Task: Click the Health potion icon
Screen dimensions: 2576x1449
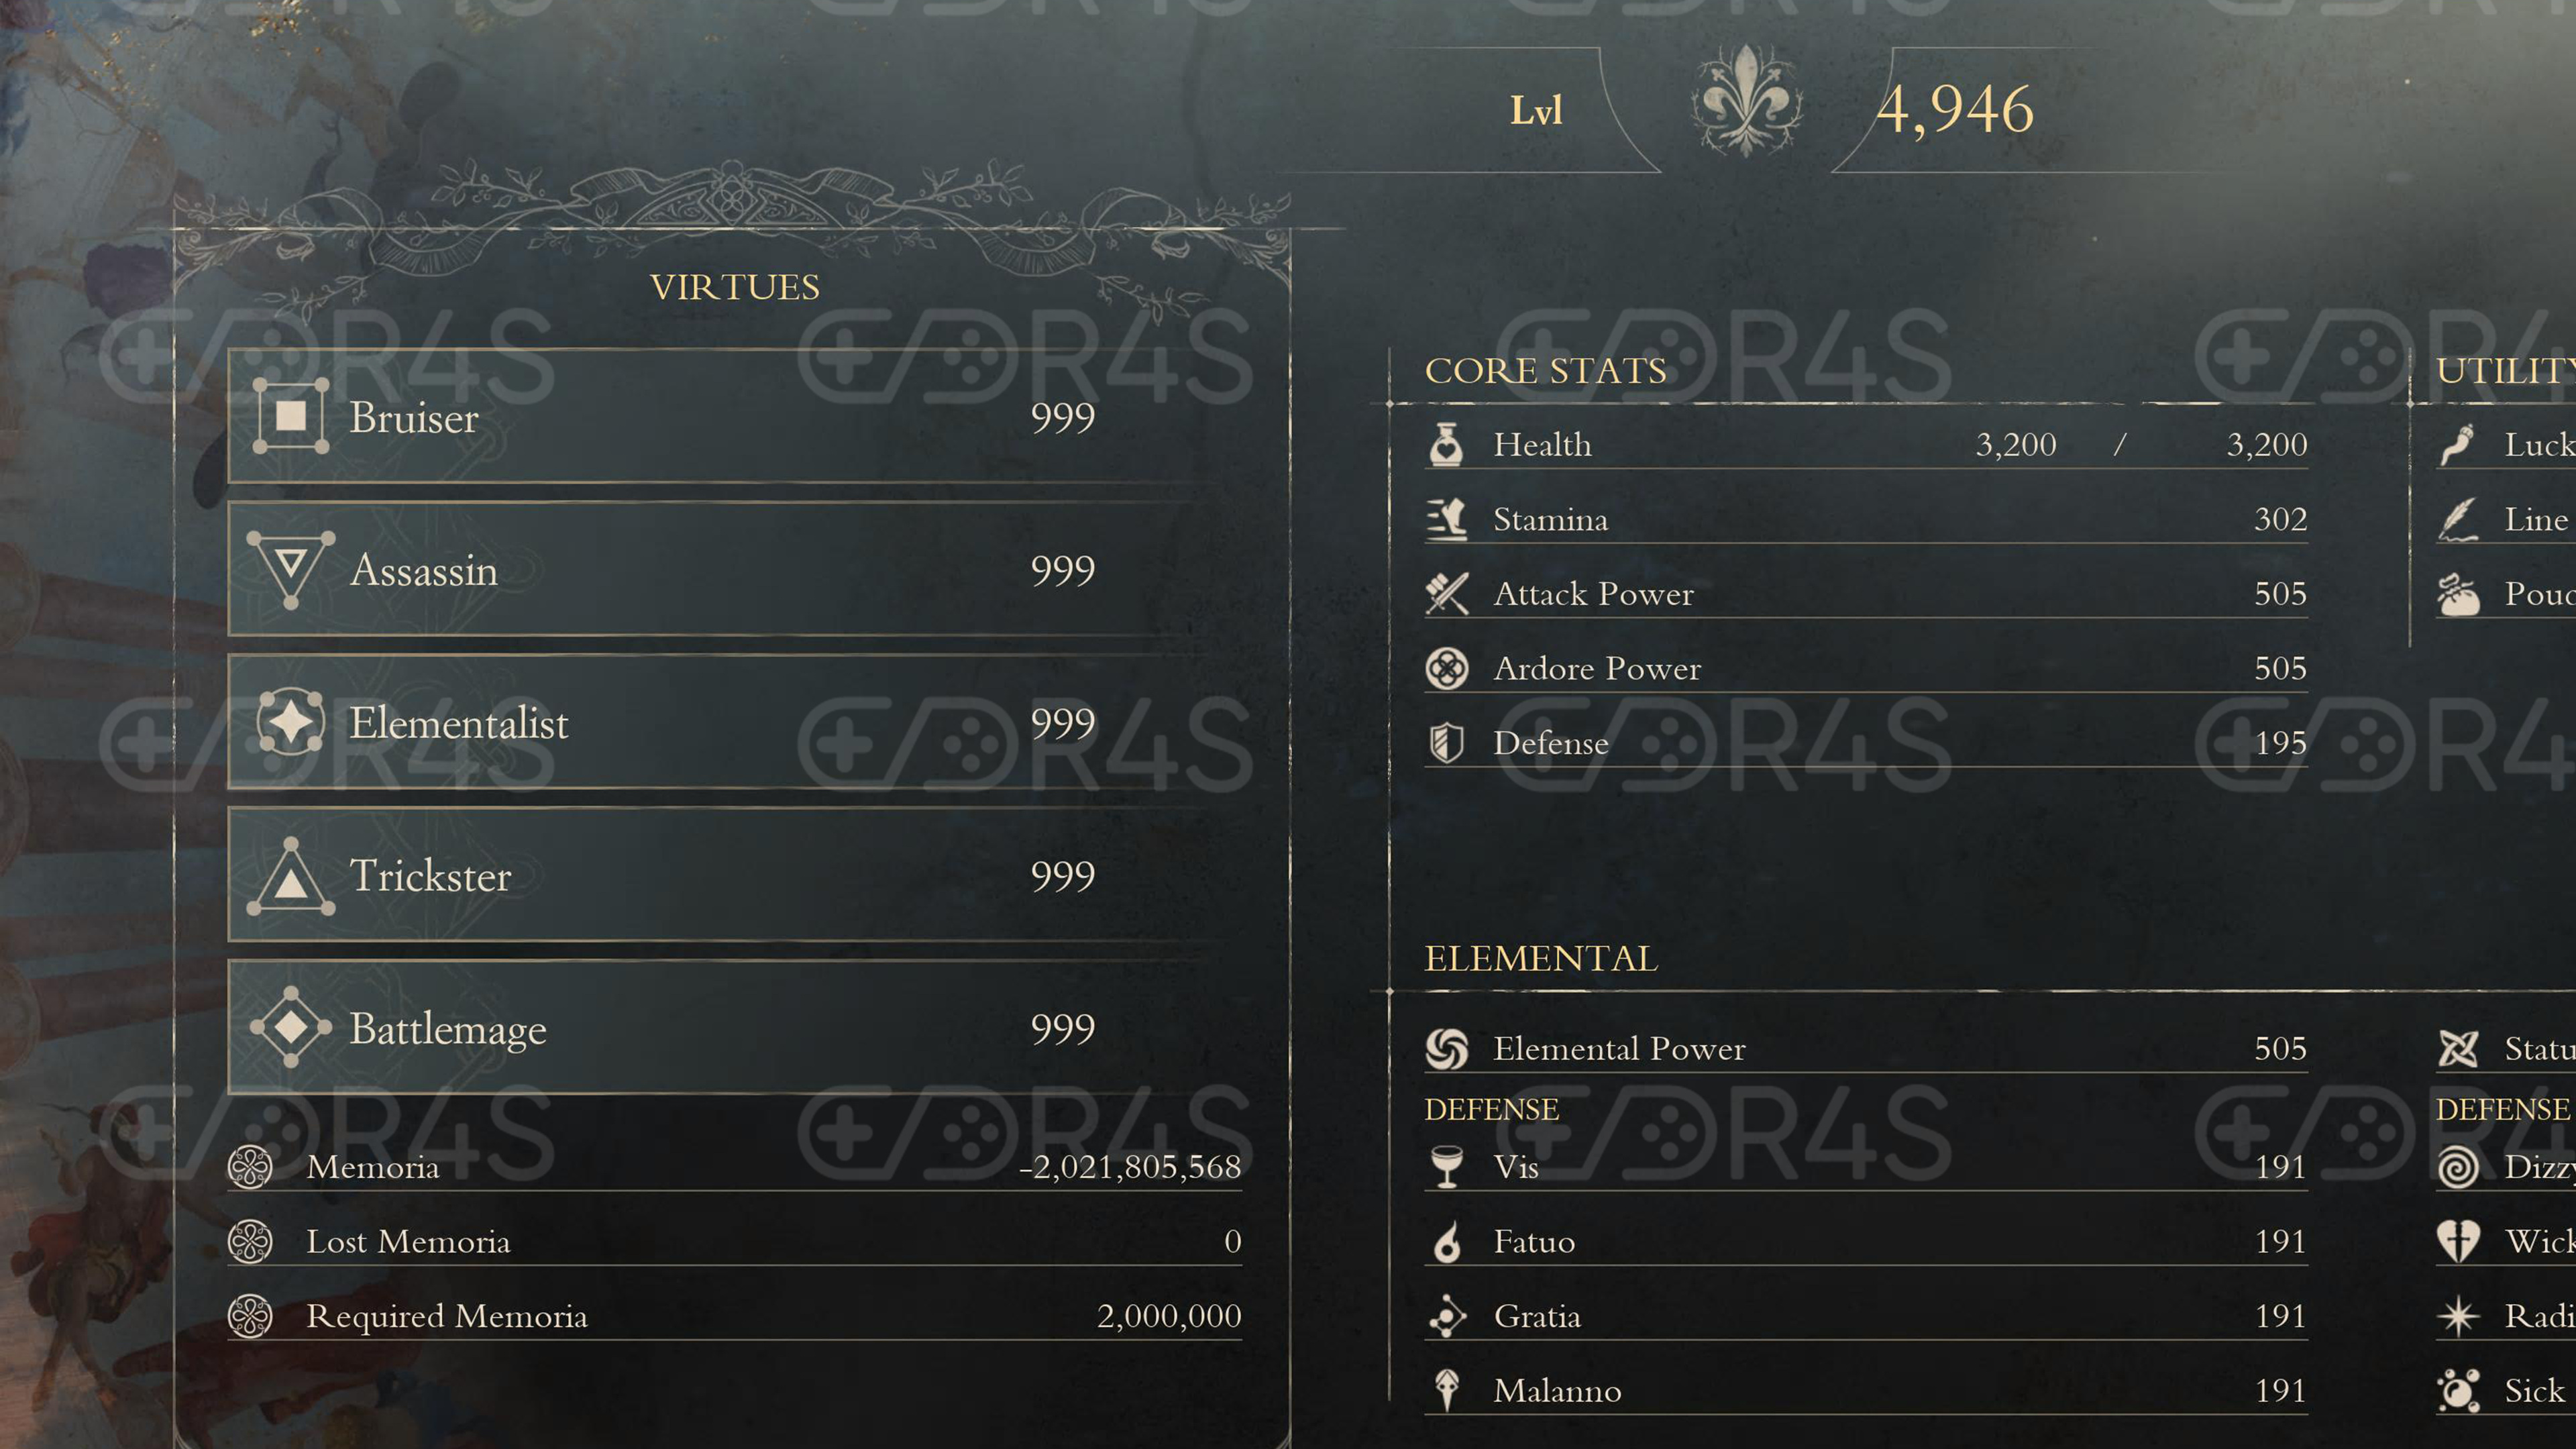Action: [x=1446, y=444]
